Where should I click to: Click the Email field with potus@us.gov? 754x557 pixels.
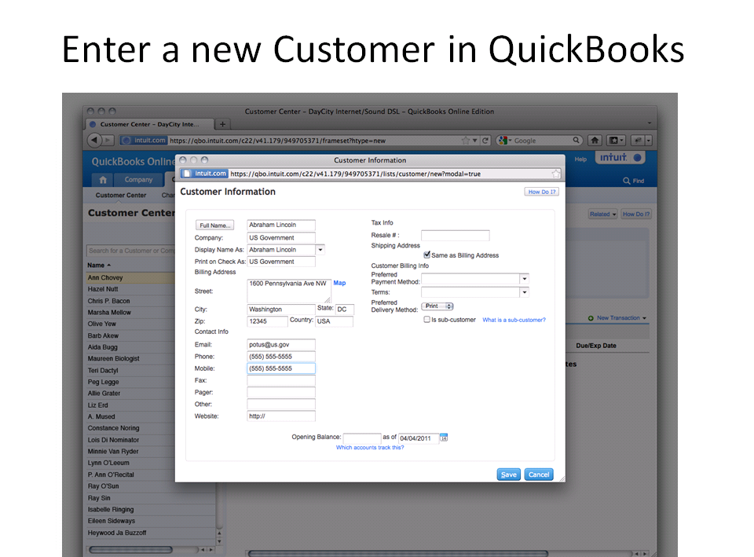tap(281, 344)
